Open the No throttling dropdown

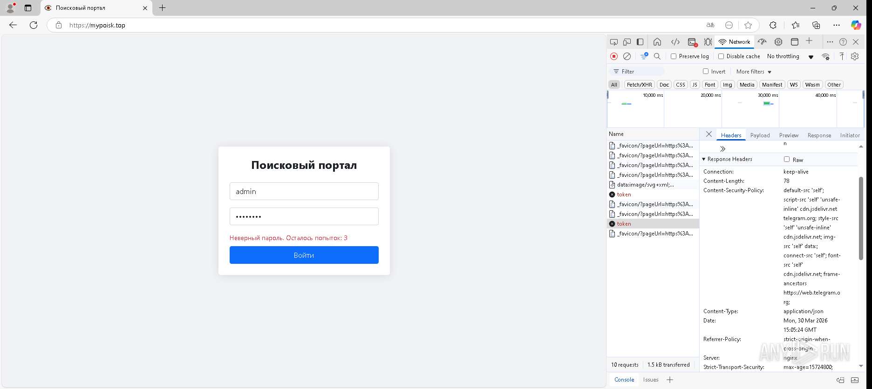tap(790, 56)
